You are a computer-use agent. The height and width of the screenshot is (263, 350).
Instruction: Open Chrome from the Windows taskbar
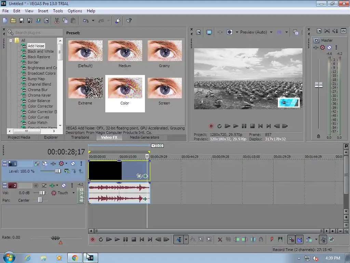coord(75,258)
